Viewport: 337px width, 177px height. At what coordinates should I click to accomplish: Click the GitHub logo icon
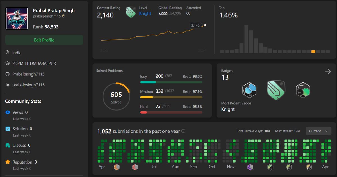pos(8,74)
